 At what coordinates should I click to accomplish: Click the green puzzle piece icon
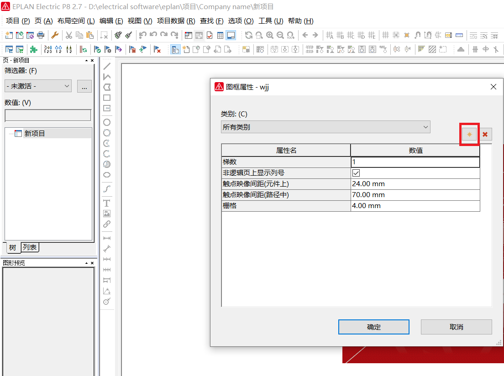click(33, 49)
